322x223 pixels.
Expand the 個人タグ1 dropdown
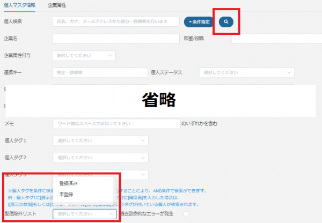(101, 141)
